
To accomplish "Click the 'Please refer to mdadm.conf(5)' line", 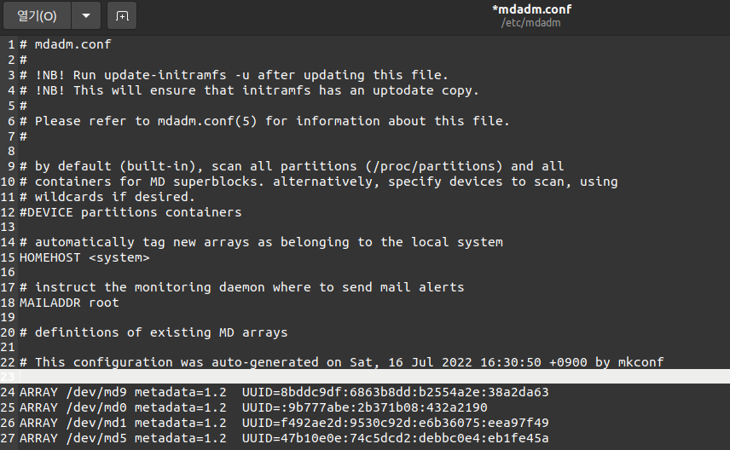I will pyautogui.click(x=264, y=121).
